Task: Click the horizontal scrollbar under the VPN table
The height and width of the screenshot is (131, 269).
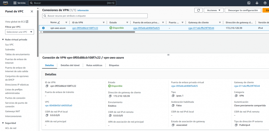Action: [x=89, y=32]
